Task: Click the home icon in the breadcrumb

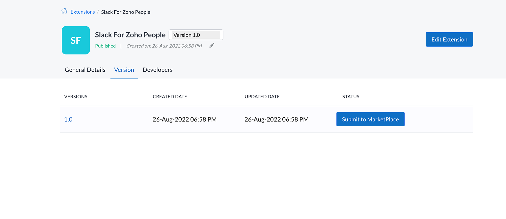Action: (x=64, y=11)
